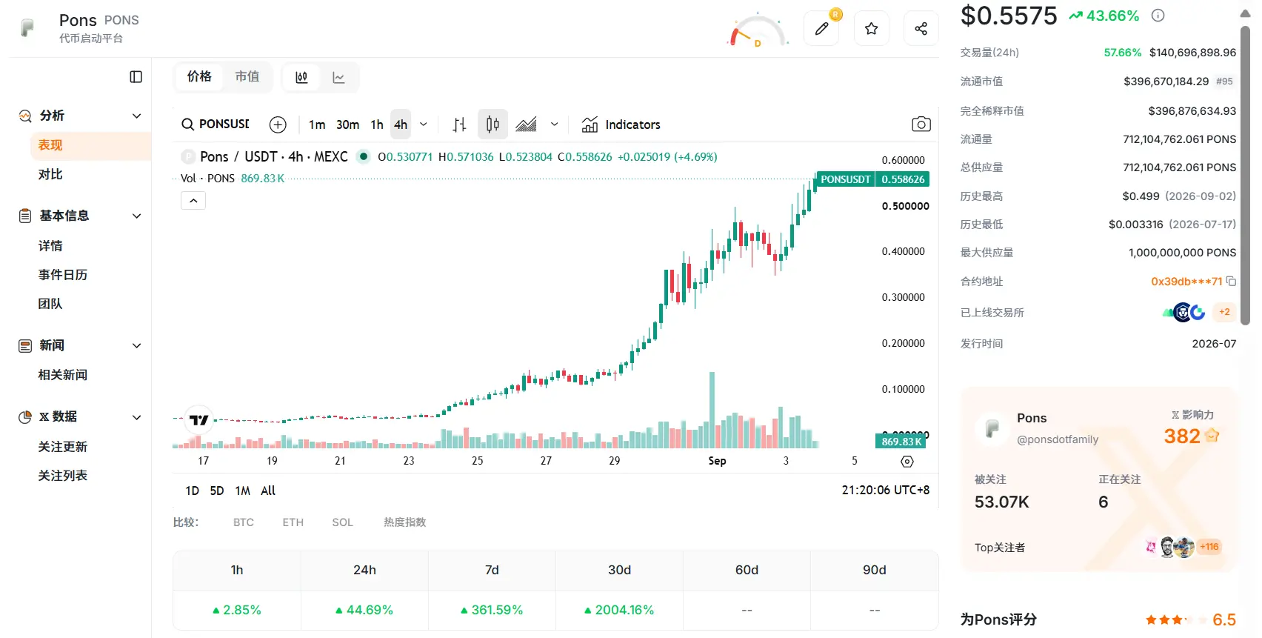Image resolution: width=1262 pixels, height=638 pixels.
Task: Click the X 影响力 score 382
Action: [1182, 436]
